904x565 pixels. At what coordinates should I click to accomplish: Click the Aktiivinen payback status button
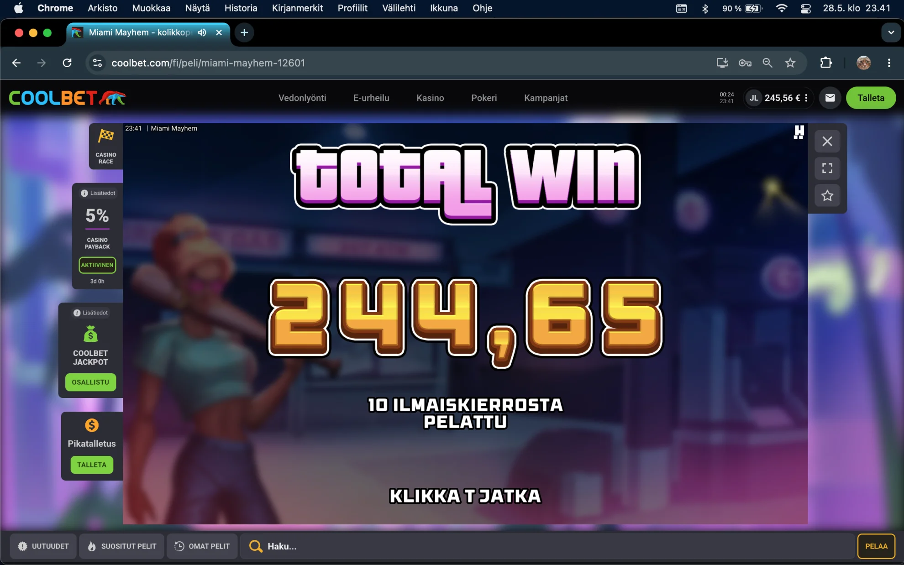click(97, 265)
